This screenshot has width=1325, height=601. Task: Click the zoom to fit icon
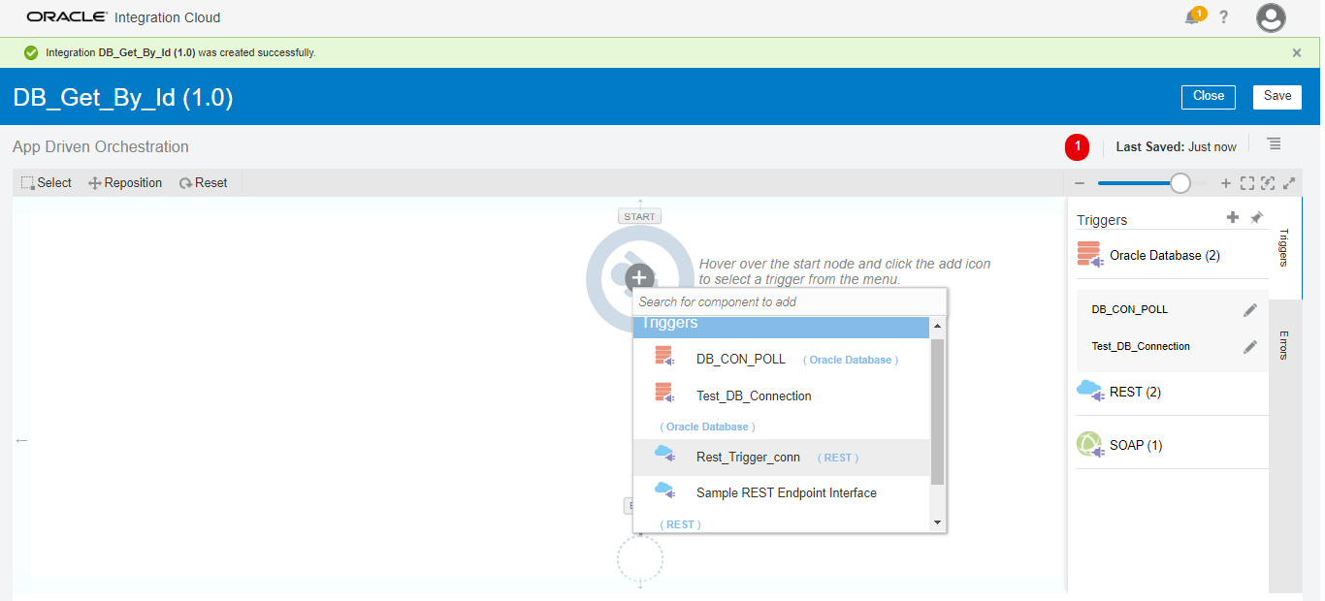tap(1247, 183)
